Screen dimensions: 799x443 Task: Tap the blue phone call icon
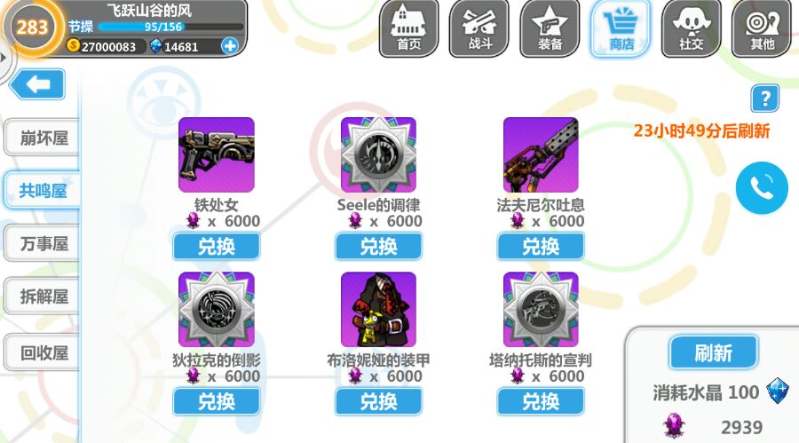click(762, 187)
